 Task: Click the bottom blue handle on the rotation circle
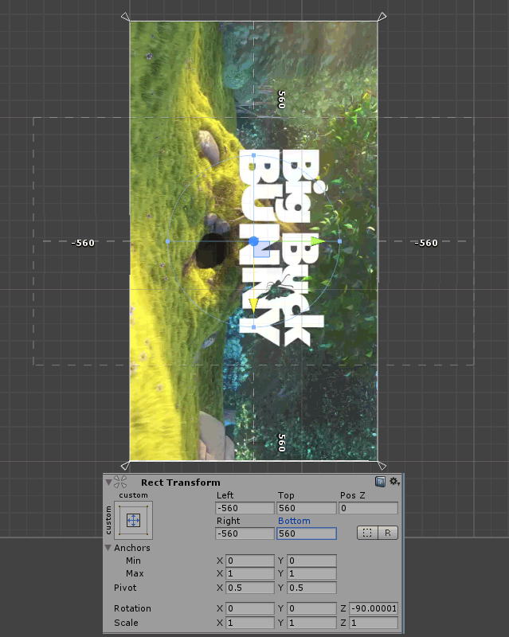253,327
